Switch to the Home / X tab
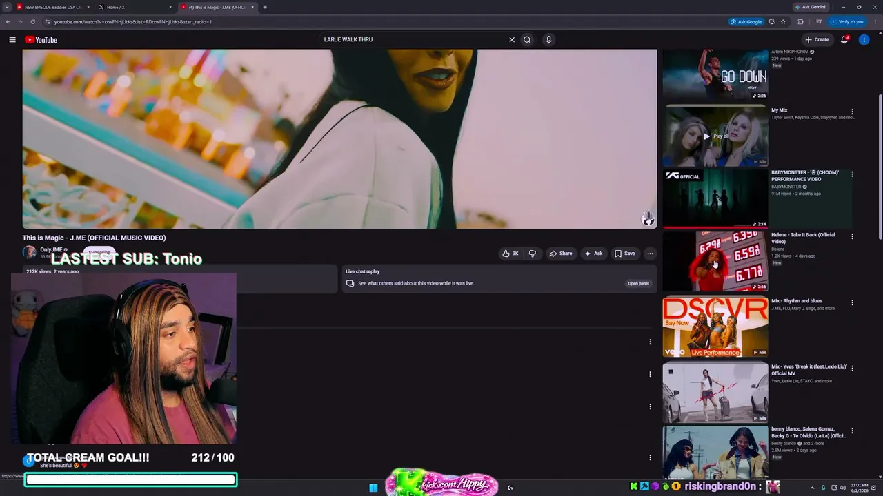883x496 pixels. click(x=134, y=7)
